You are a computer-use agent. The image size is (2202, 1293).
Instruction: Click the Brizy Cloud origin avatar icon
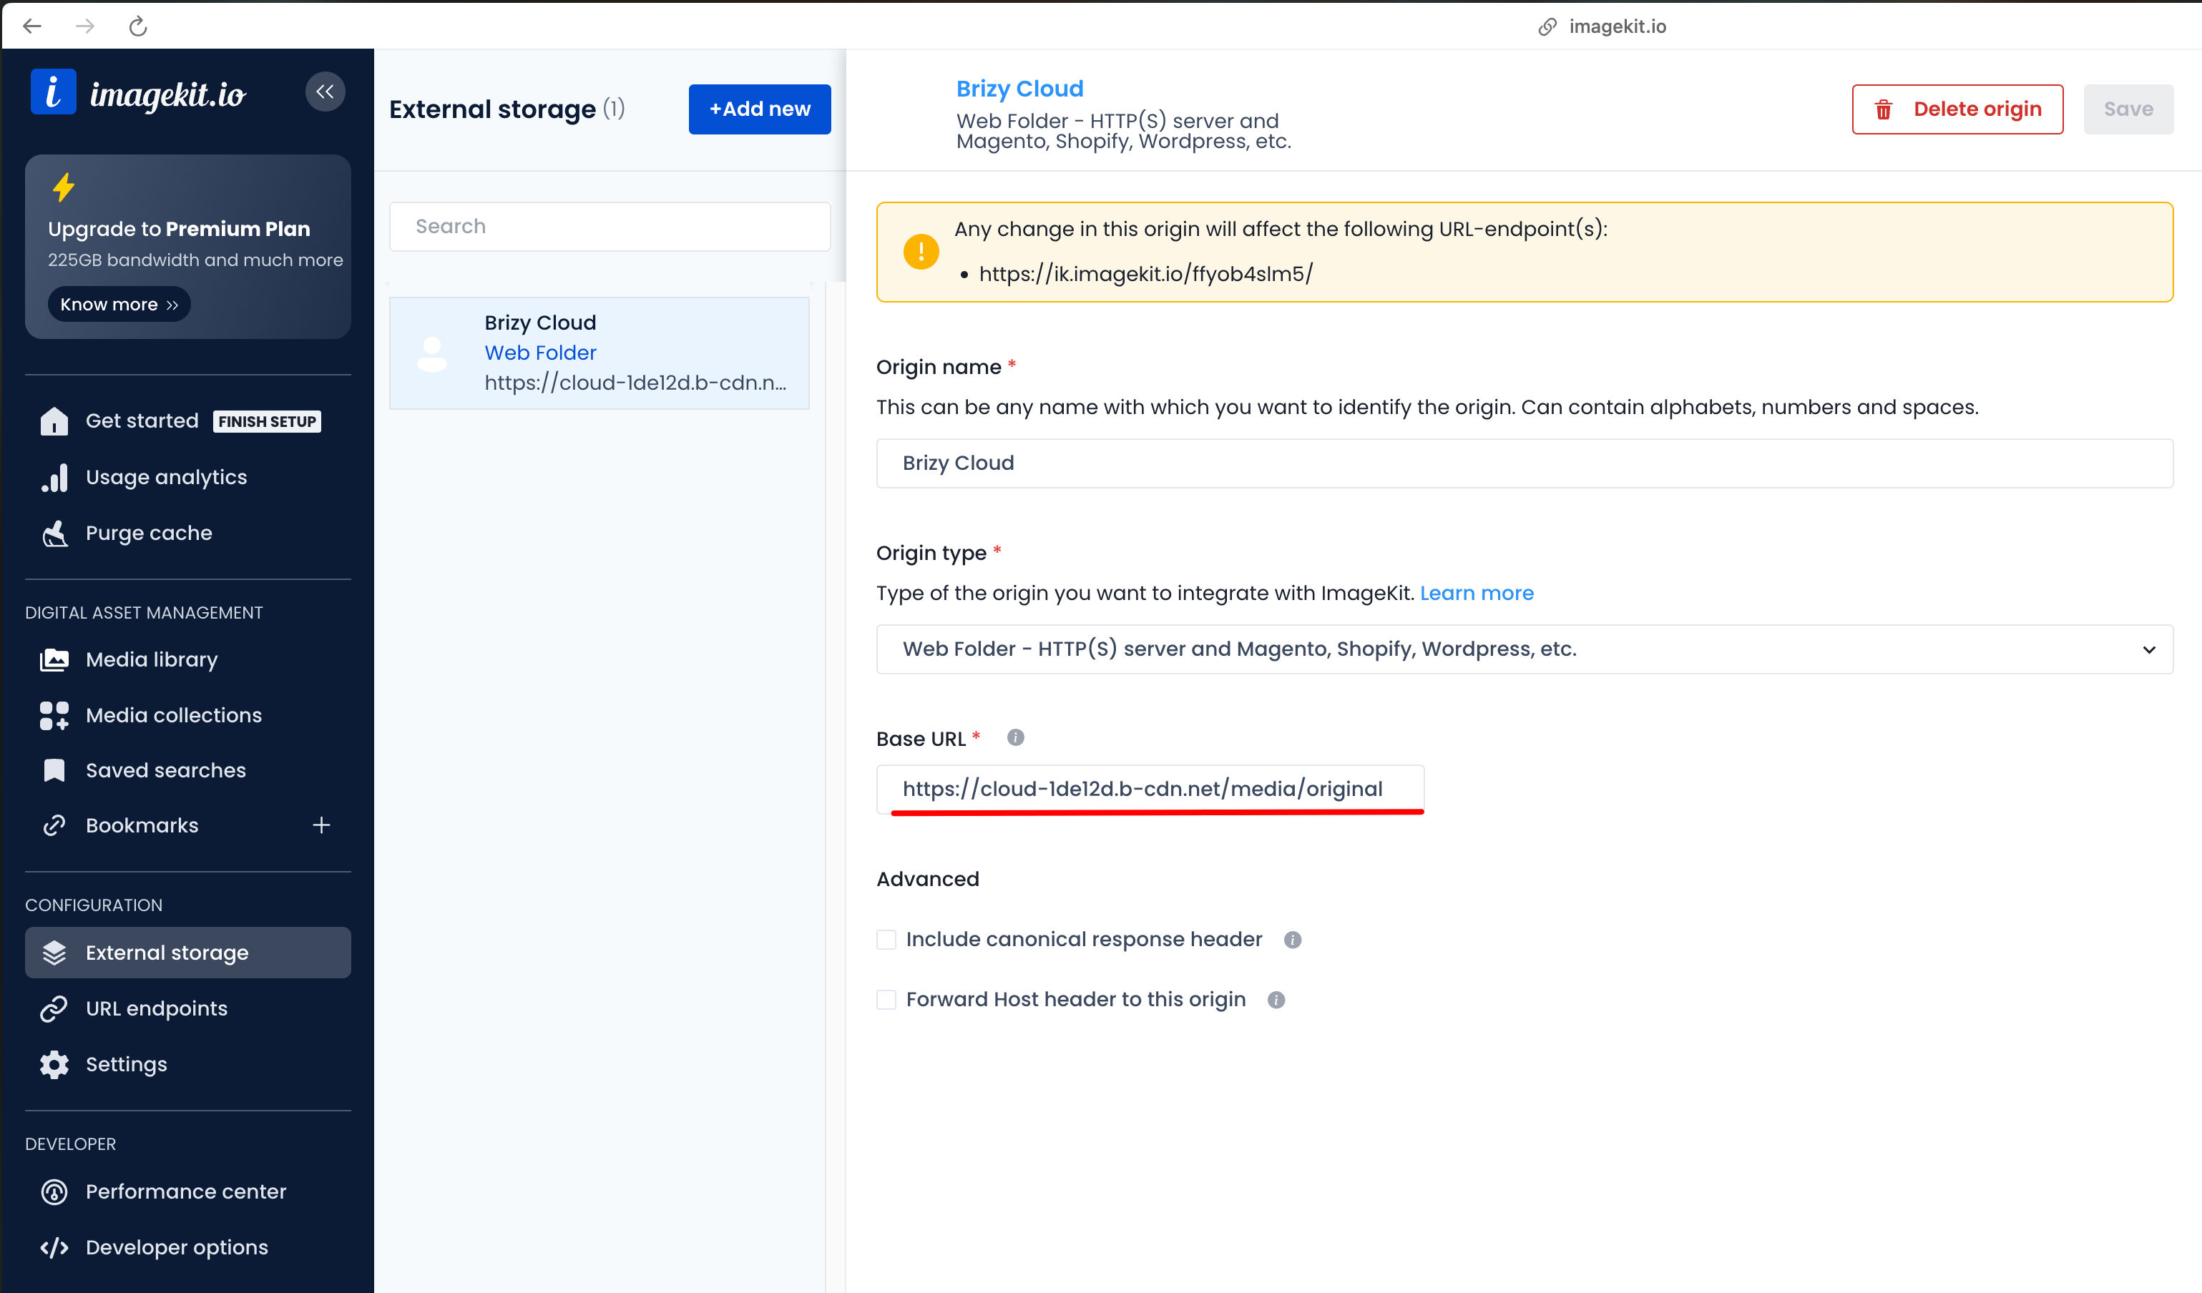(431, 354)
